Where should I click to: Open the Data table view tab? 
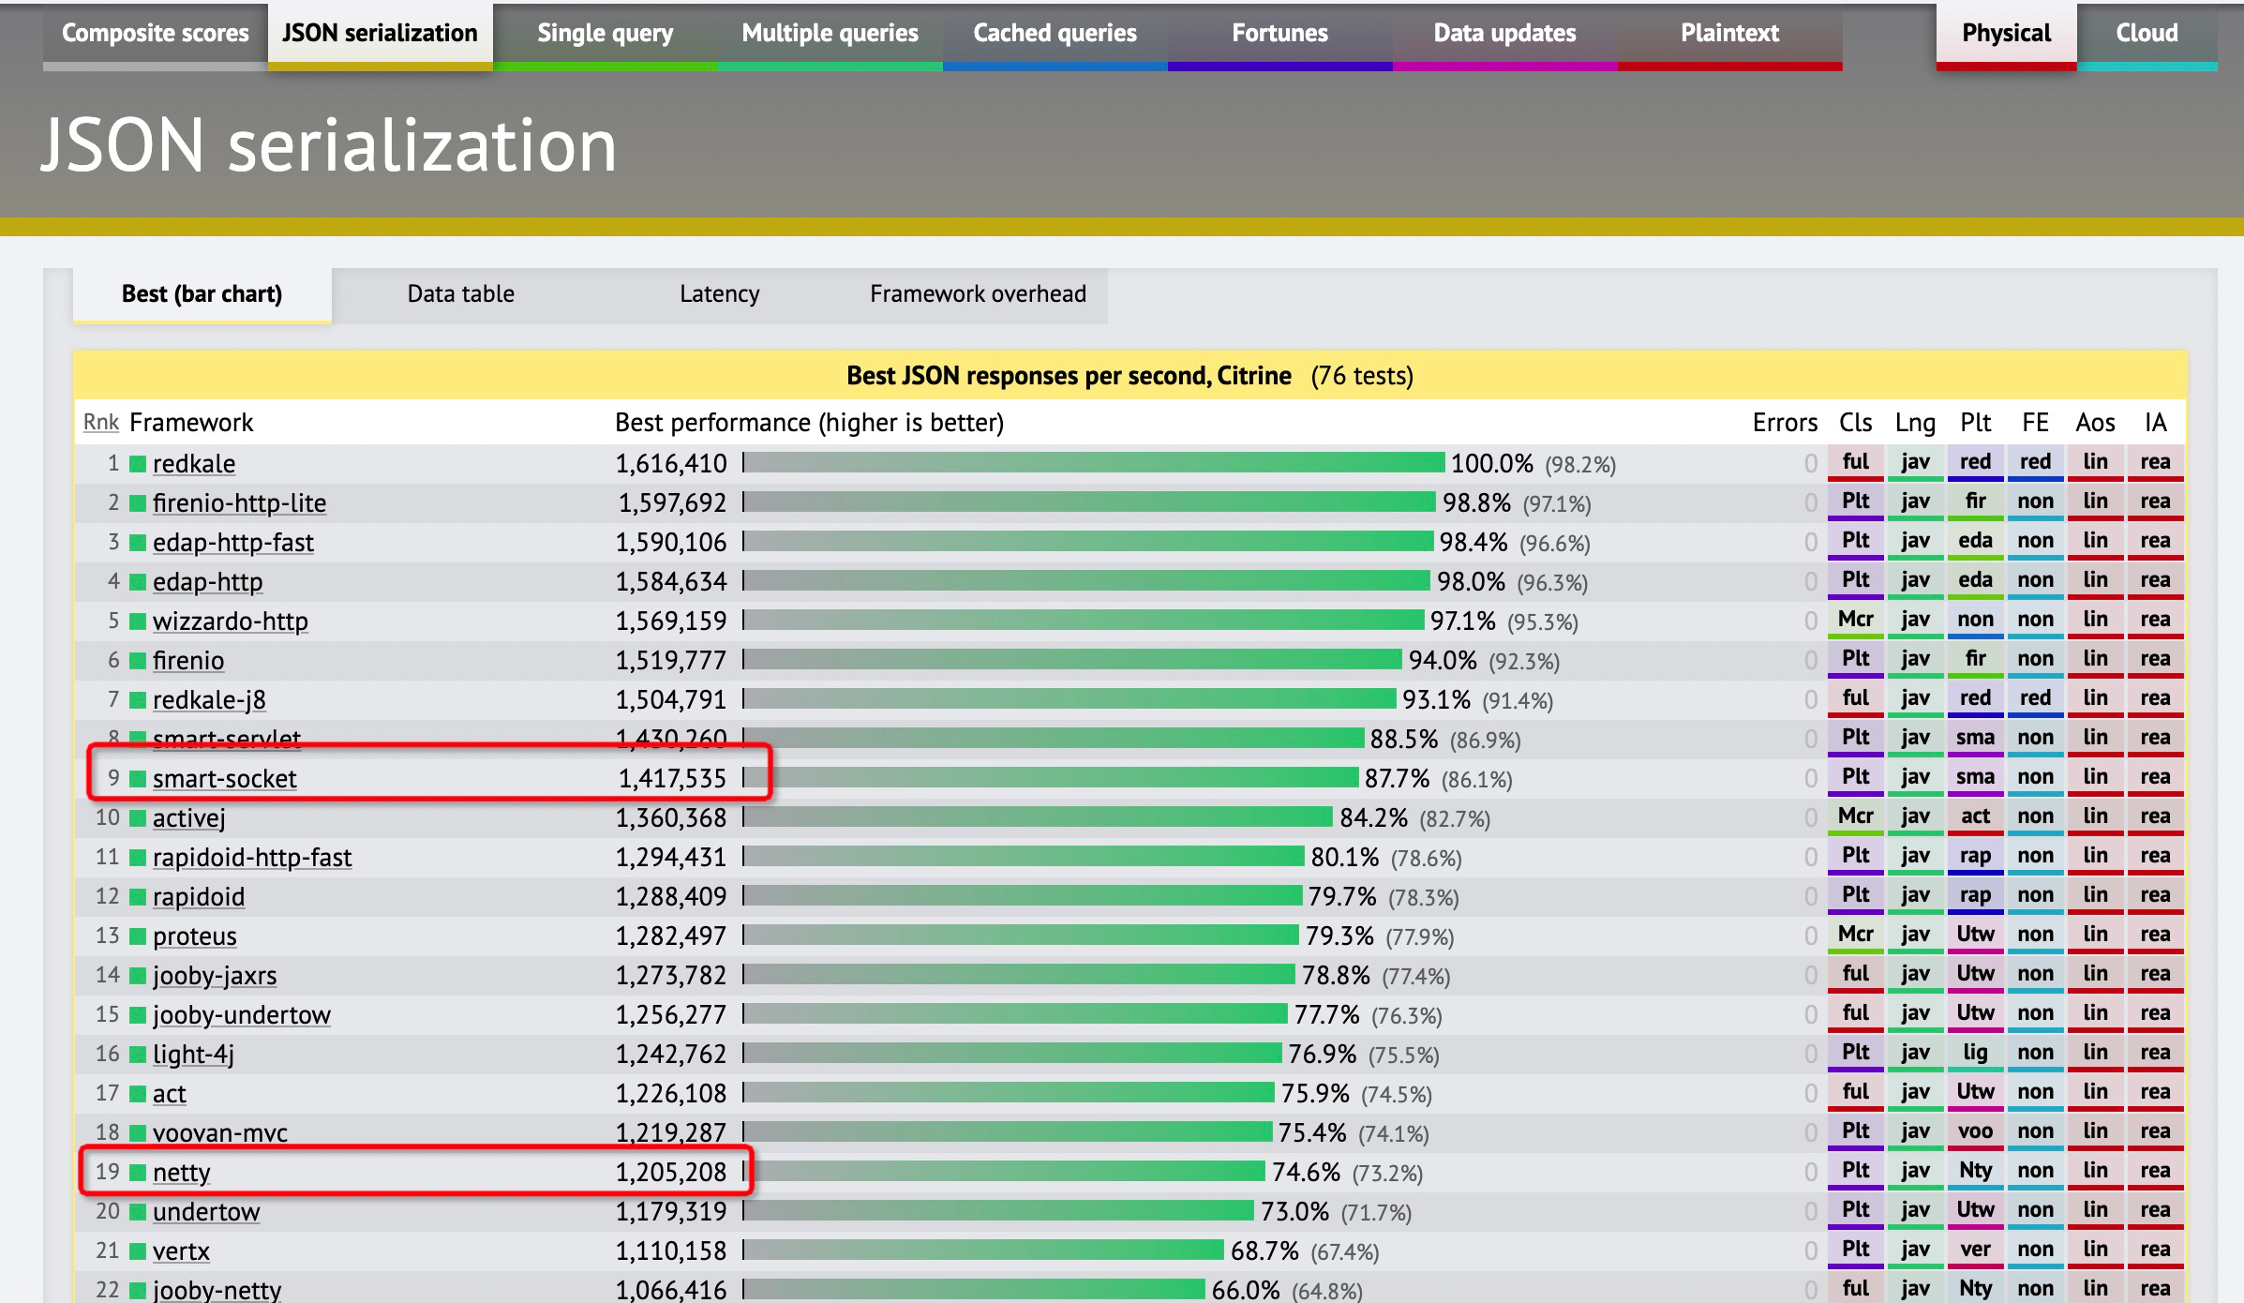[461, 294]
